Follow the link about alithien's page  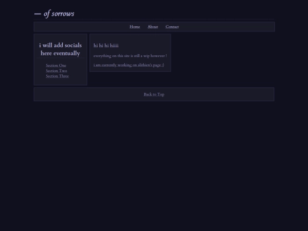[129, 65]
